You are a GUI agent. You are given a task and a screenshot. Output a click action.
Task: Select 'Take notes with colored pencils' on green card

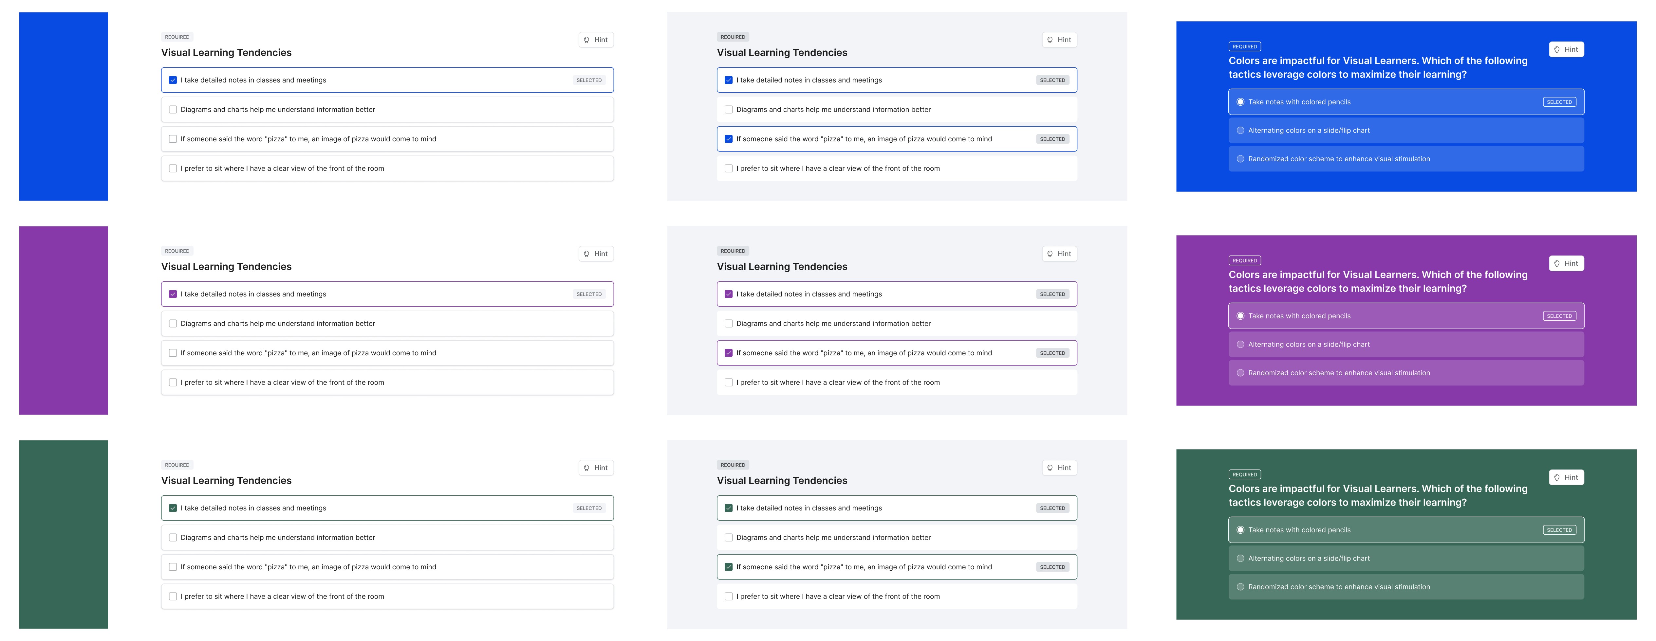(x=1241, y=530)
